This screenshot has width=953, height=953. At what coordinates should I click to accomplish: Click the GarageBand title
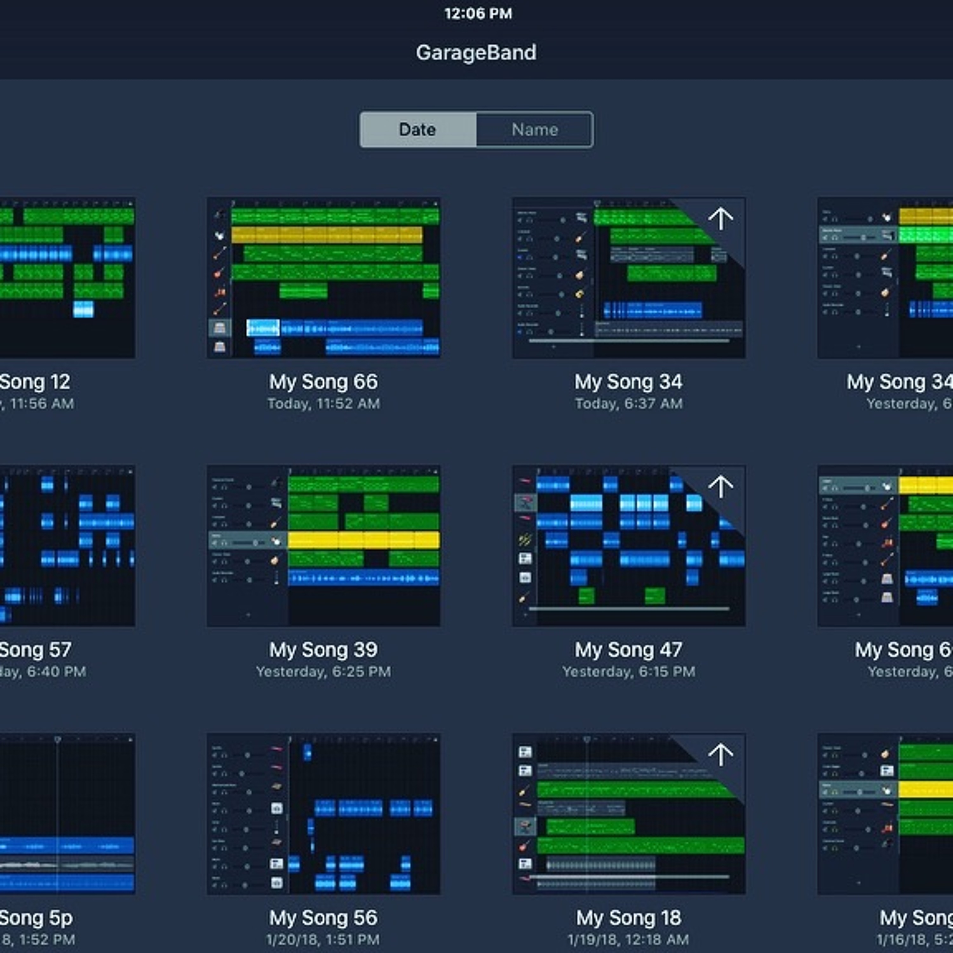[476, 53]
